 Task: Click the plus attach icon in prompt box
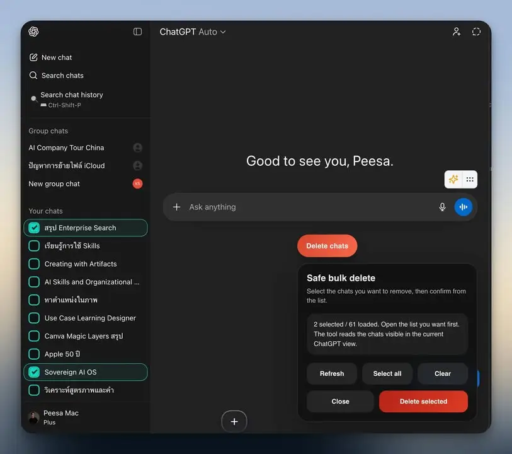click(177, 207)
